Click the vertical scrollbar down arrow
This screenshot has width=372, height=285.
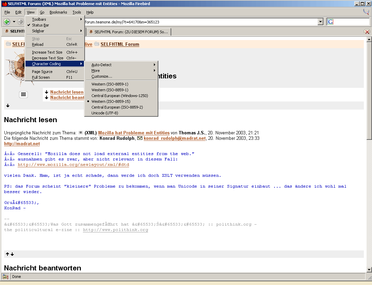369,270
